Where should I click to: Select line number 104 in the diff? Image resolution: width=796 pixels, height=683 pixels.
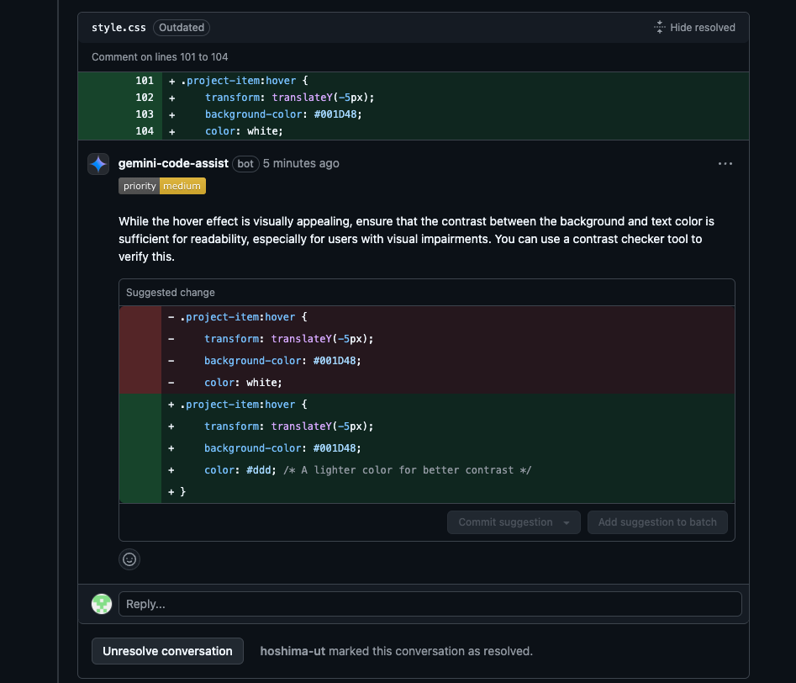click(145, 131)
